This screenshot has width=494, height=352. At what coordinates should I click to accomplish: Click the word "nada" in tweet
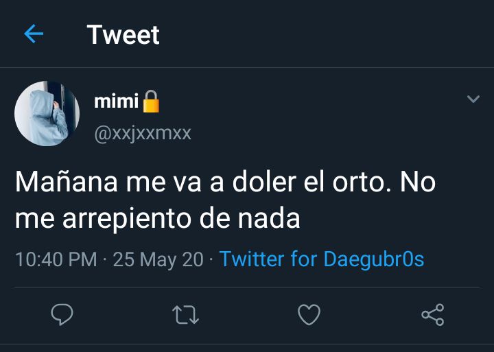point(269,217)
